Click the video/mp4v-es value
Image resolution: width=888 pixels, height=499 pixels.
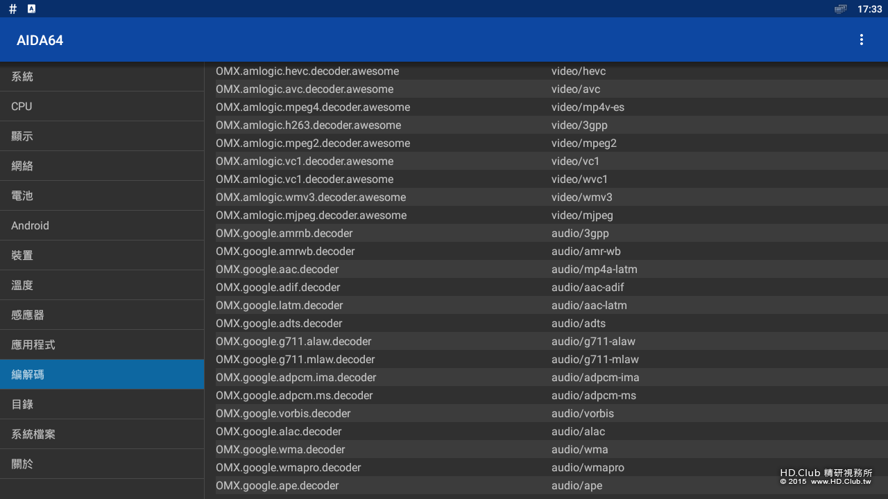coord(588,107)
